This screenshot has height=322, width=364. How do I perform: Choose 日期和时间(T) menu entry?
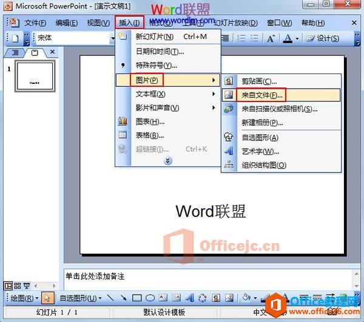168,52
